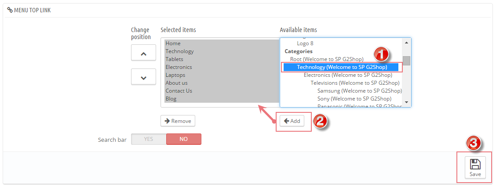Click the scrollbar thumb in Available items

406,61
